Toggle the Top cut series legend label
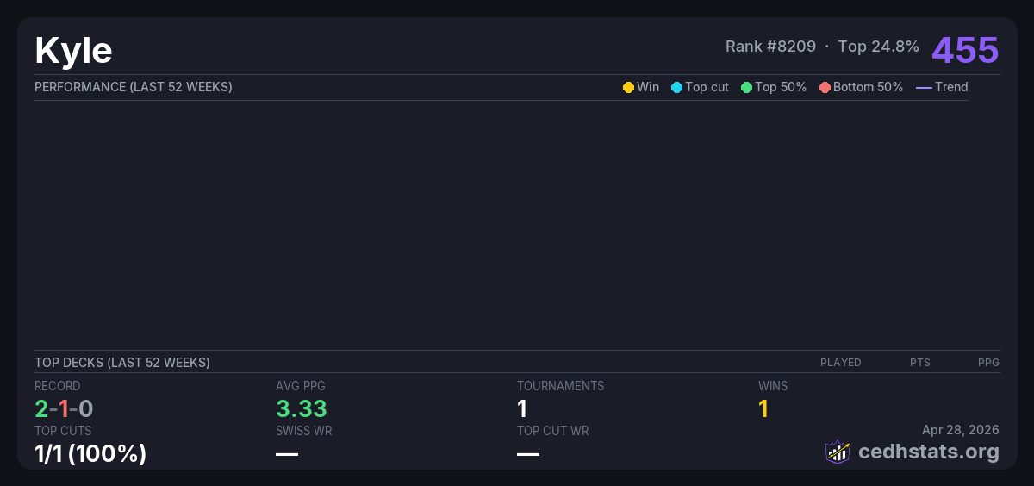Screen dimensions: 1034x486 tap(707, 87)
